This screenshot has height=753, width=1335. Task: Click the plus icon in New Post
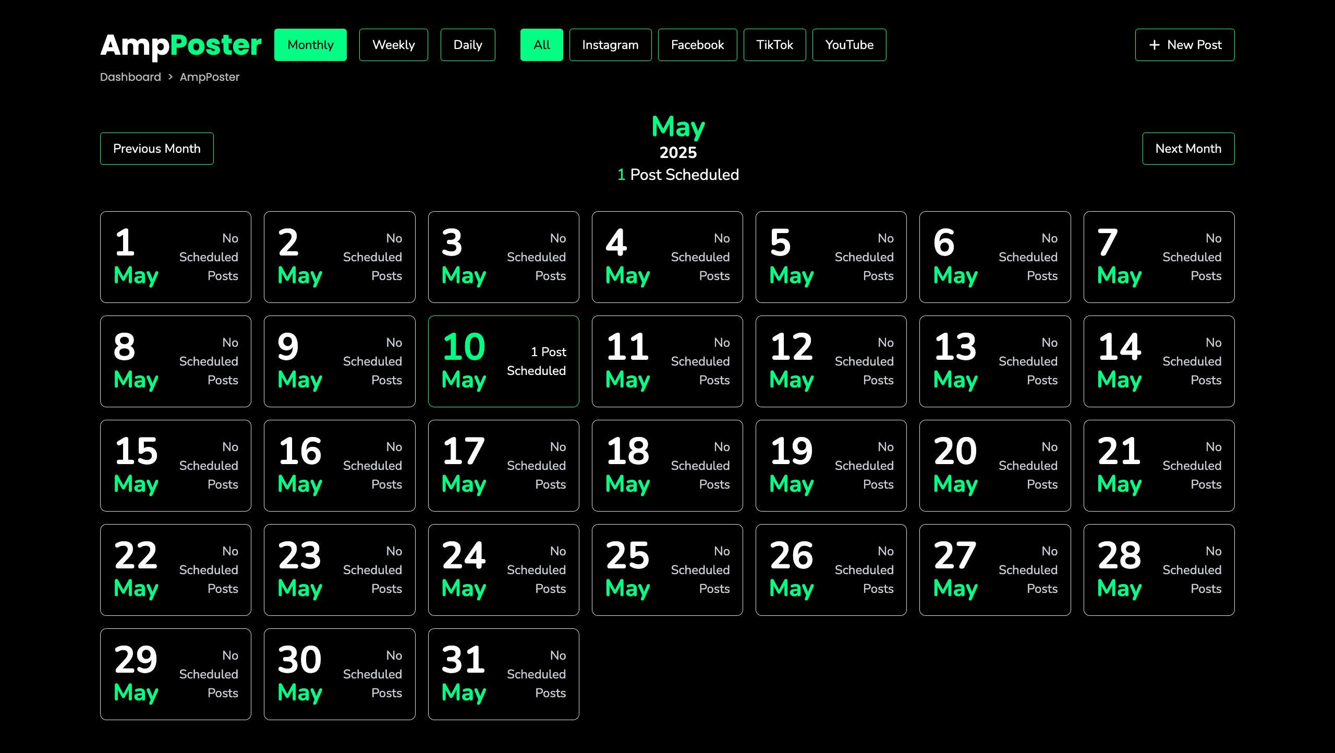point(1154,45)
